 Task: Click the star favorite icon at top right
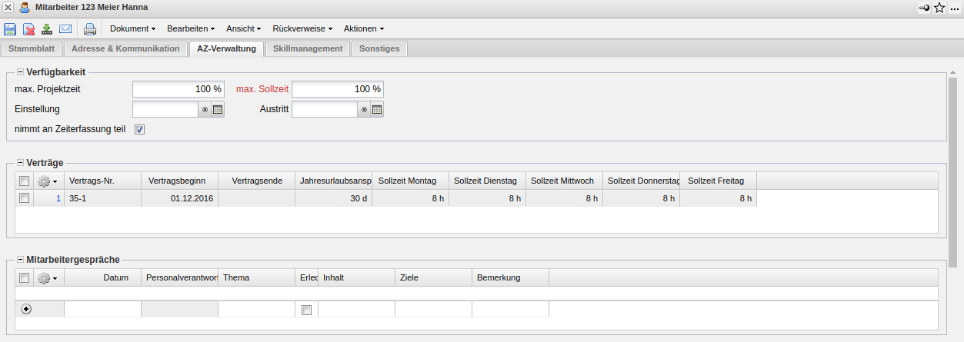click(939, 8)
